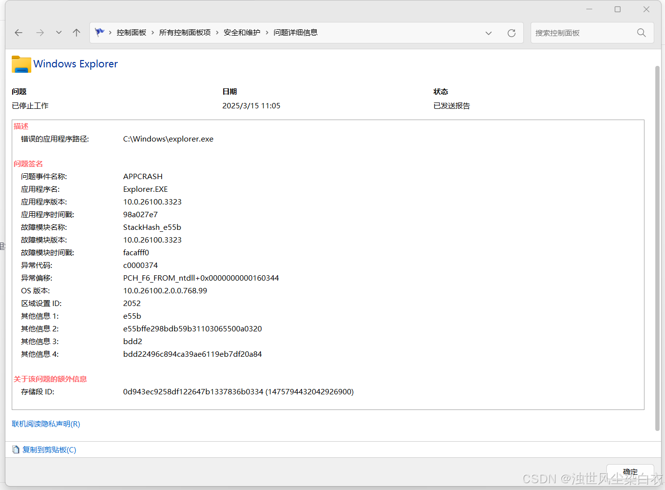Go up one level with up arrow

pyautogui.click(x=76, y=33)
